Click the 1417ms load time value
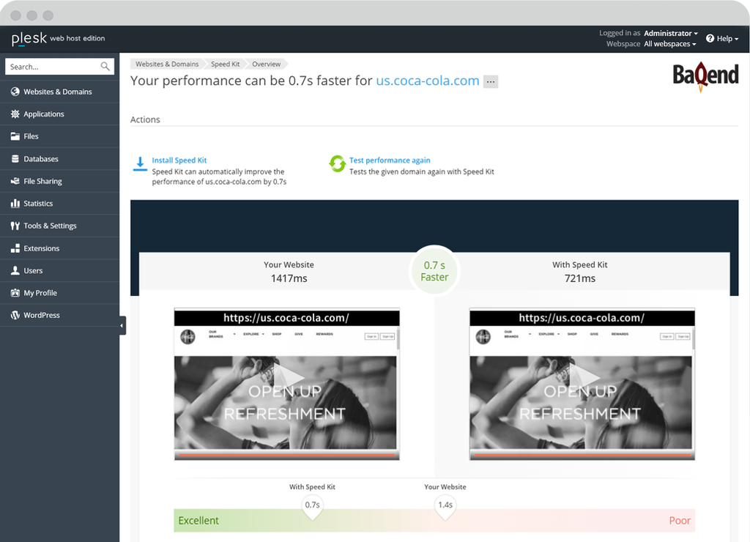This screenshot has width=750, height=542. [x=289, y=278]
